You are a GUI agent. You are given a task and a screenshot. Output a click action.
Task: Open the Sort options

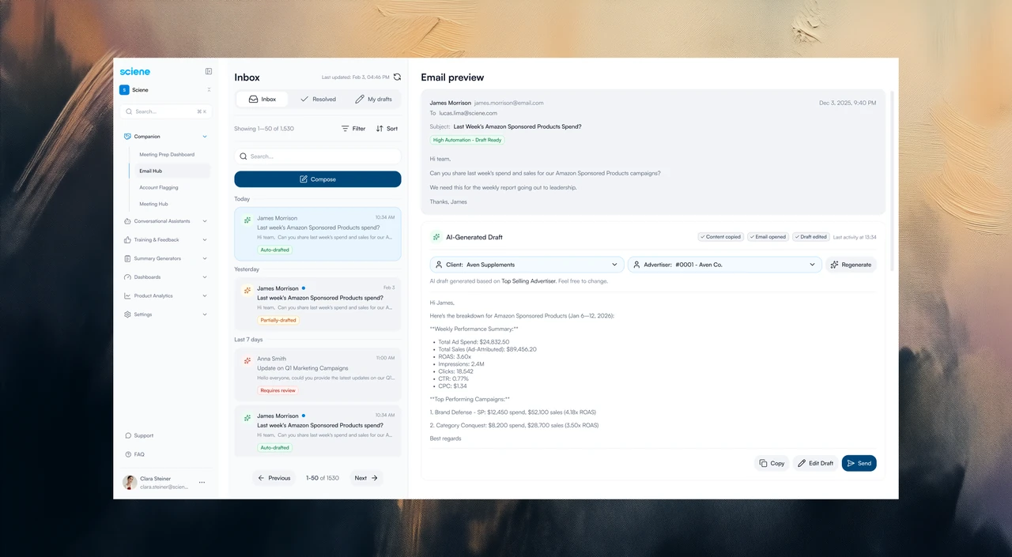click(387, 129)
